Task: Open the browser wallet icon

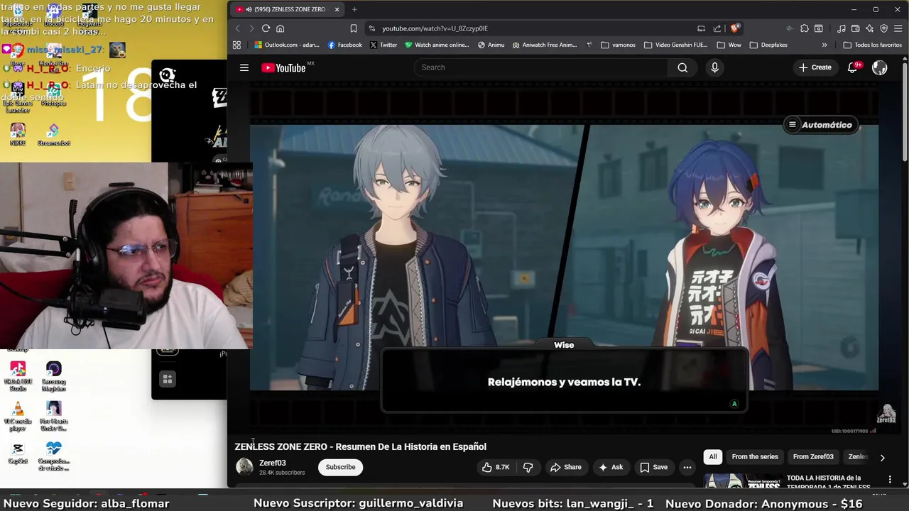Action: (x=856, y=28)
